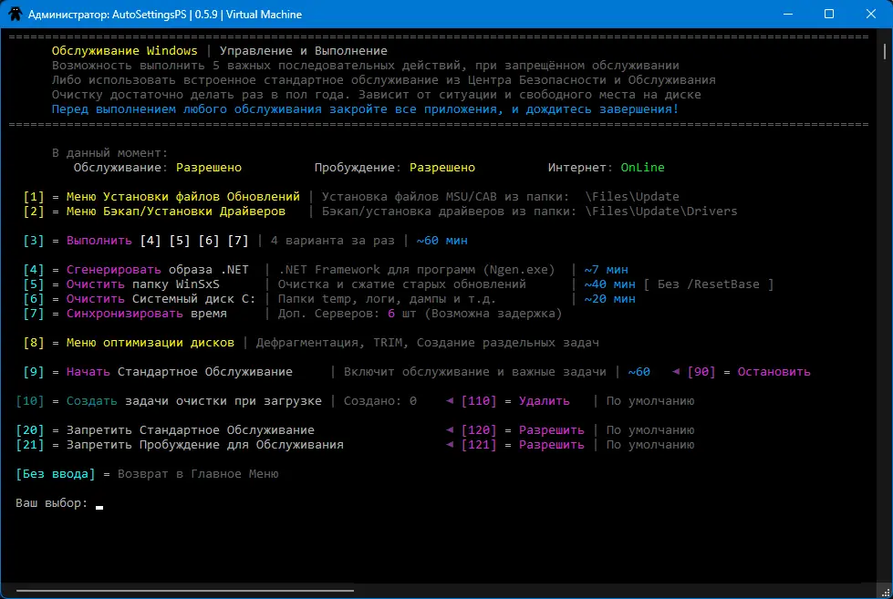Click 'Меню оптимизации дисков'
The image size is (893, 599).
(x=151, y=342)
